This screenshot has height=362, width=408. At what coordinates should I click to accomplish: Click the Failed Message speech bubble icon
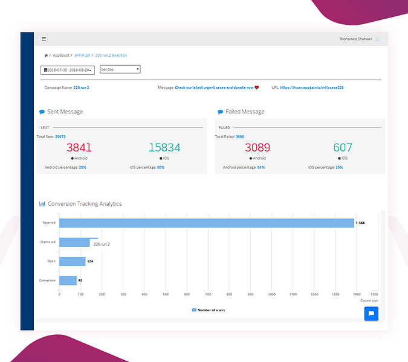point(220,112)
